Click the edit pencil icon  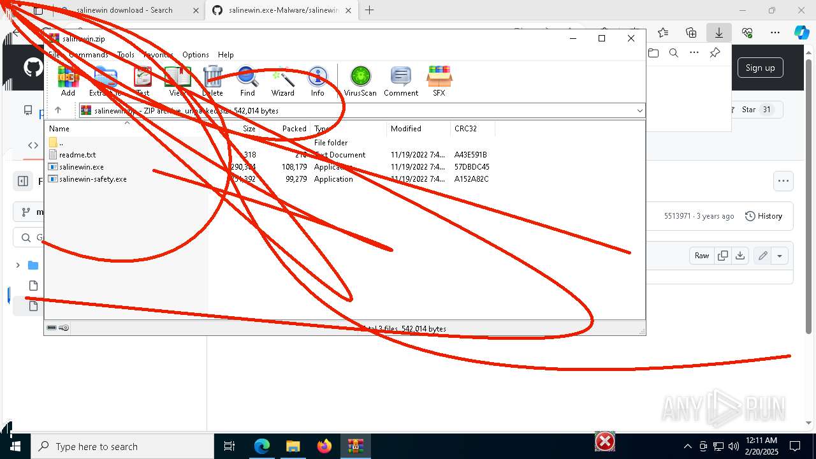pyautogui.click(x=762, y=256)
